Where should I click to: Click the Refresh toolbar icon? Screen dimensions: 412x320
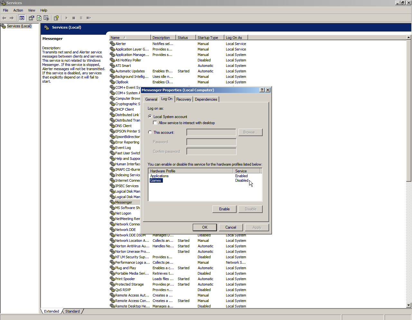click(x=39, y=18)
